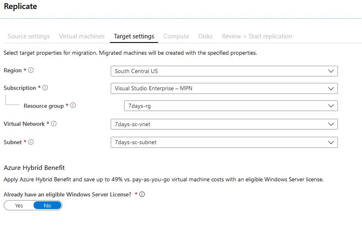Select No for Windows Server License

tap(47, 205)
